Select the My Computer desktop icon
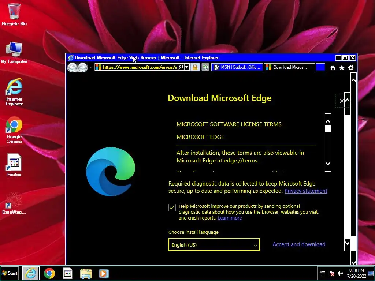Screen dimensions: 375x281 (14, 53)
